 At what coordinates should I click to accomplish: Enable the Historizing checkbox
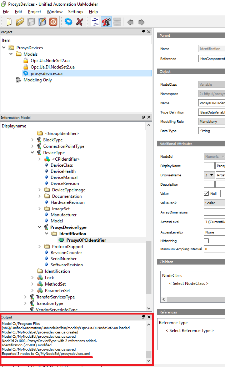(206, 241)
